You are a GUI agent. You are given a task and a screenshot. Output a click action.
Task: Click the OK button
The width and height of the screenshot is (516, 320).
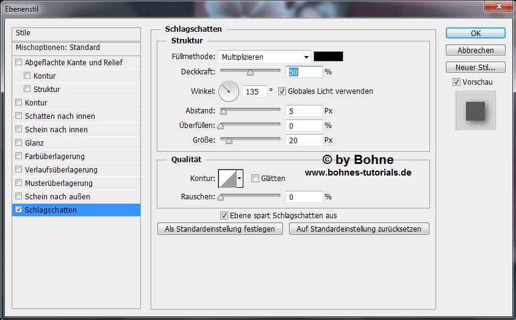coord(475,34)
